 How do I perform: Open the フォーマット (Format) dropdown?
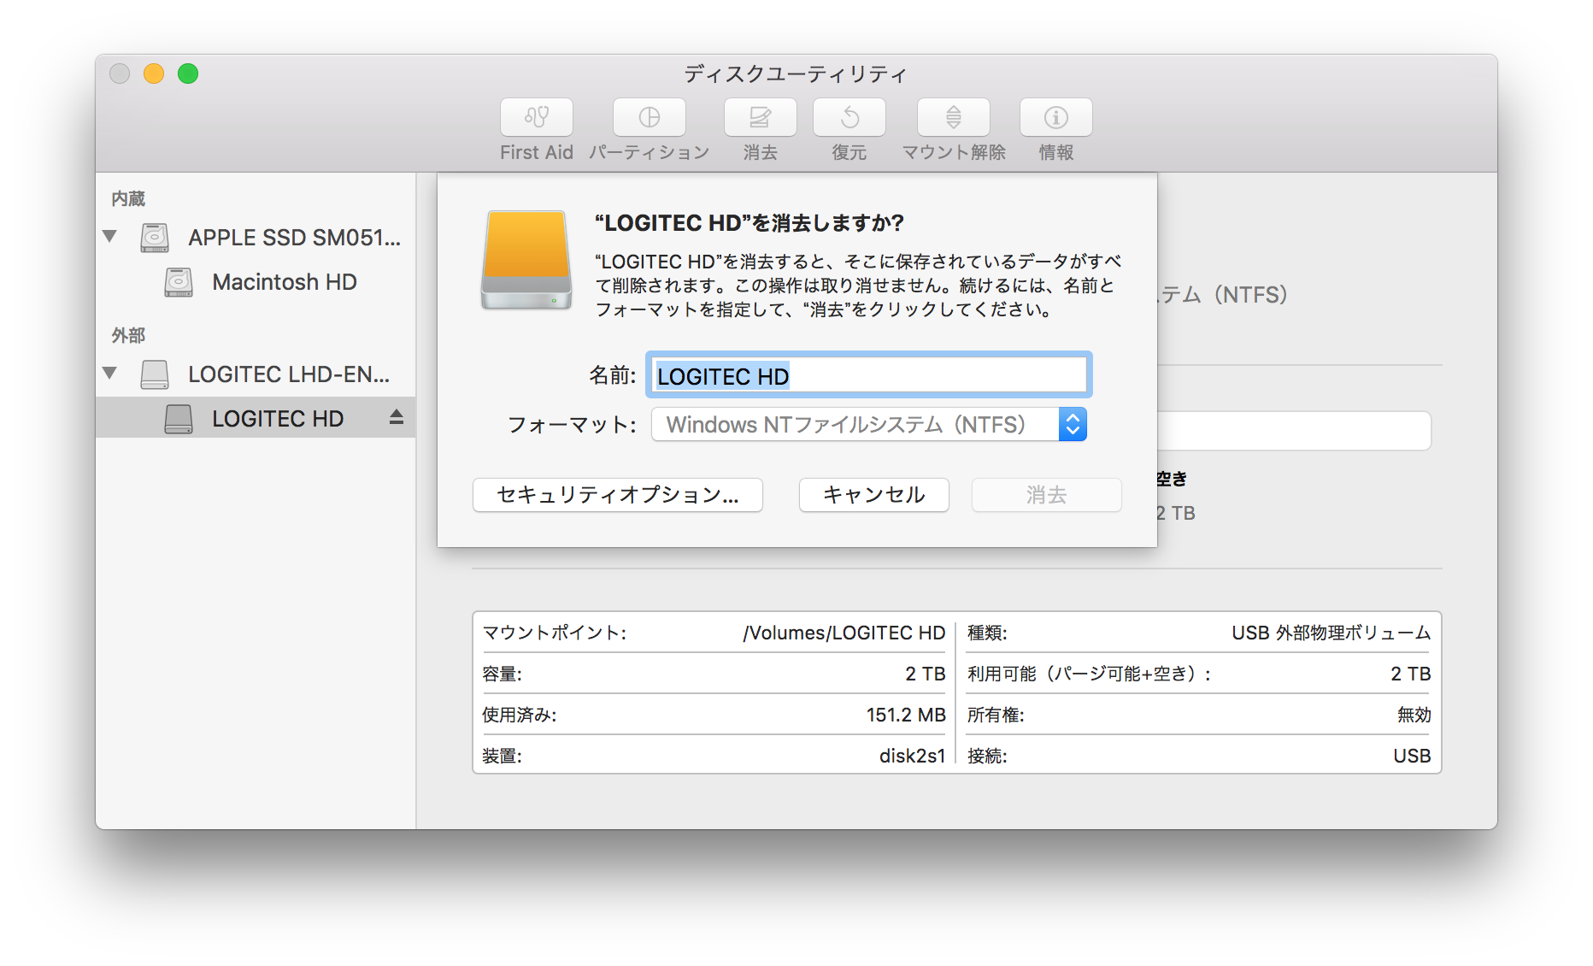869,424
